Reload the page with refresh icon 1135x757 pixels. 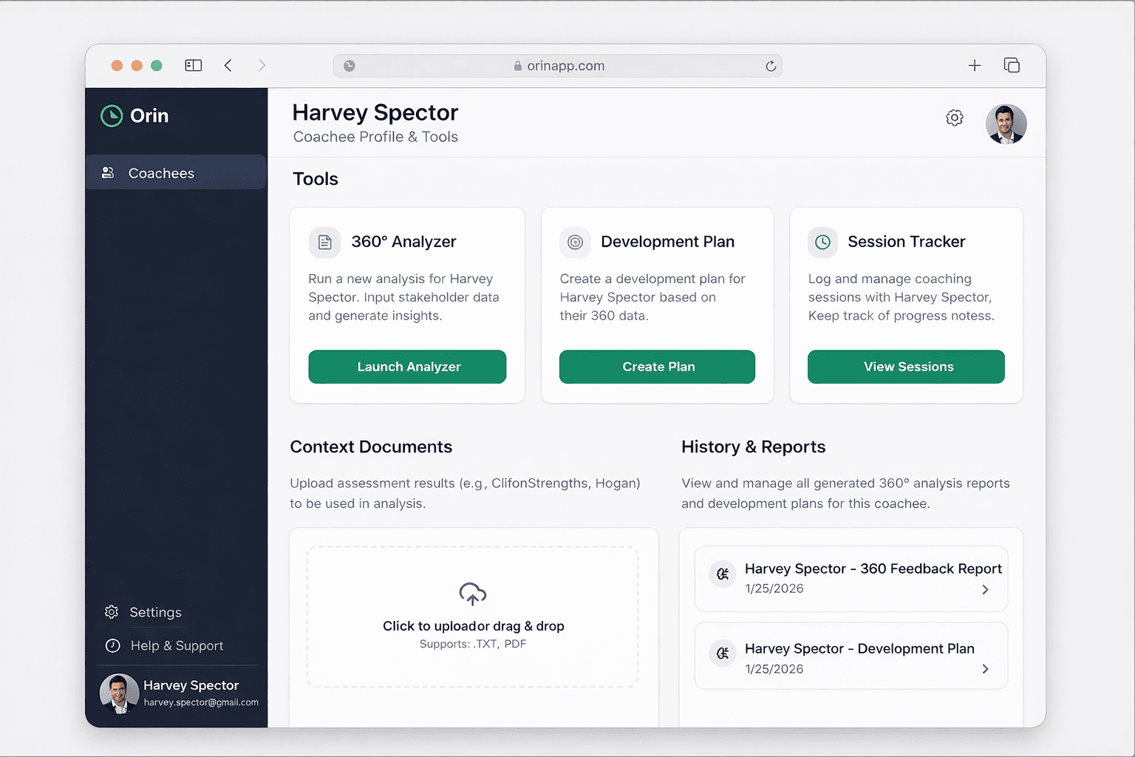tap(771, 66)
